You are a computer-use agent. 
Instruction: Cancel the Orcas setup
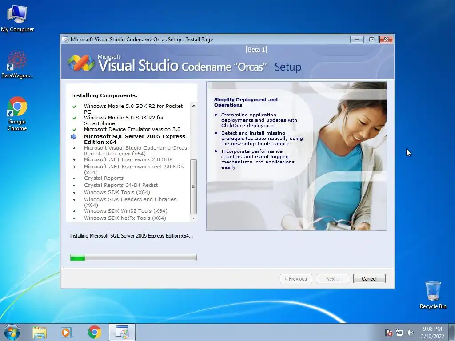[369, 279]
